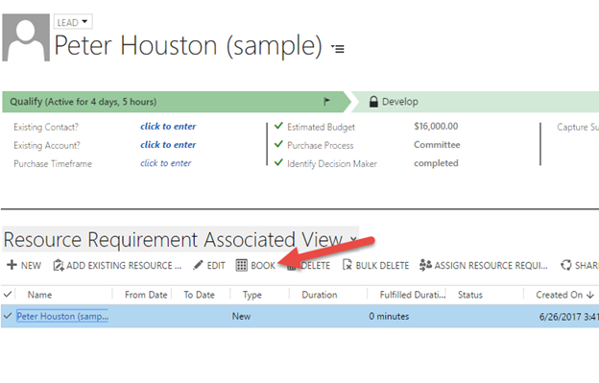Open the Peter Houston (samp... record link

[x=62, y=316]
